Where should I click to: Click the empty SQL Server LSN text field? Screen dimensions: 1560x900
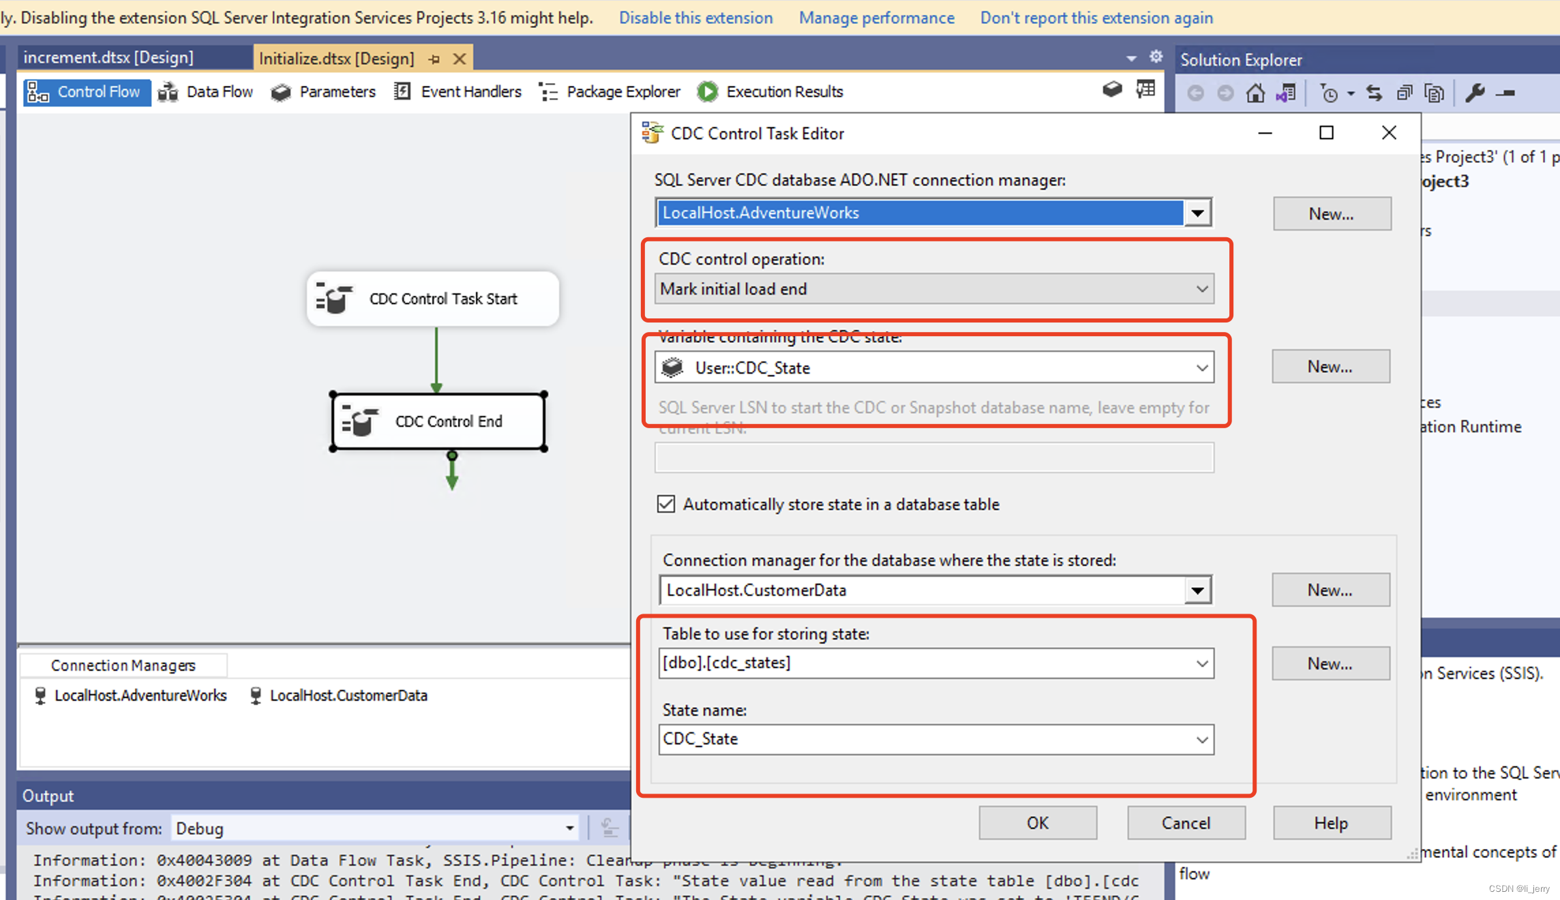933,457
